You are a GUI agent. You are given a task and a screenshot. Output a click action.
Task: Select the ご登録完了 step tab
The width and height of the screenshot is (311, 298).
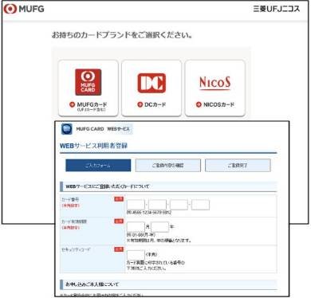click(x=238, y=166)
